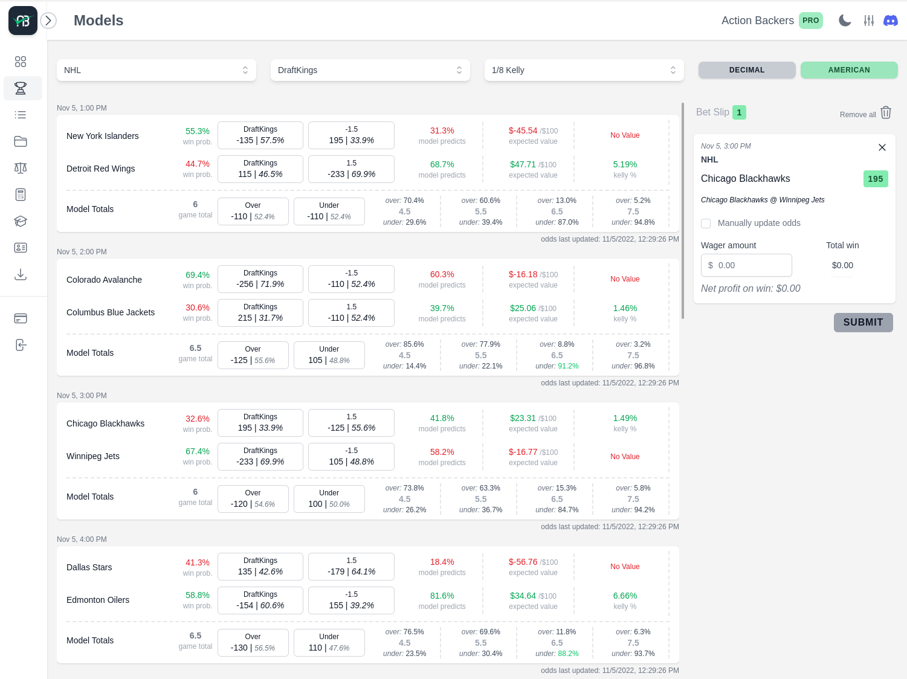Select Colorado Avalanche moneyline -256
Image resolution: width=907 pixels, height=679 pixels.
[x=260, y=279]
